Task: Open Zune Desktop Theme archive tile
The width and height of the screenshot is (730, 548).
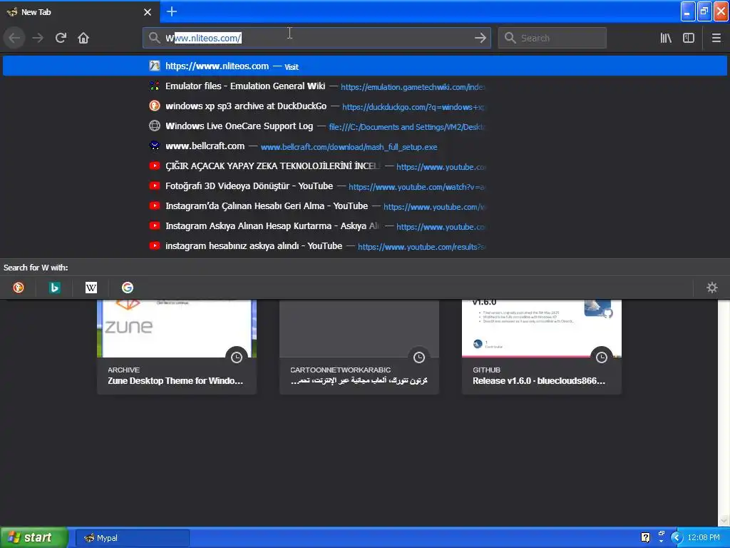Action: point(177,347)
